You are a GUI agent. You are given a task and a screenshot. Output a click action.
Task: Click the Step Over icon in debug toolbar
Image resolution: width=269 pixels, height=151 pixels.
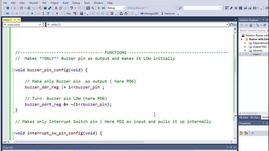[48, 13]
